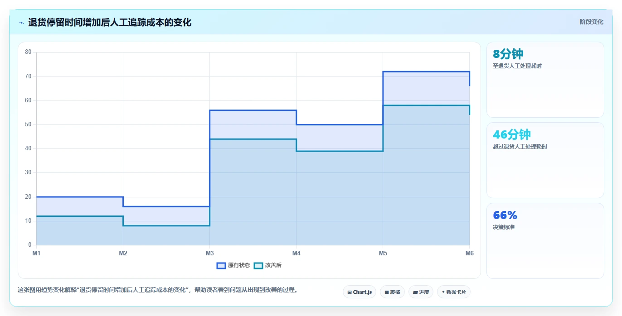Click the chart icon beside the title
This screenshot has height=316, width=622.
coord(21,23)
